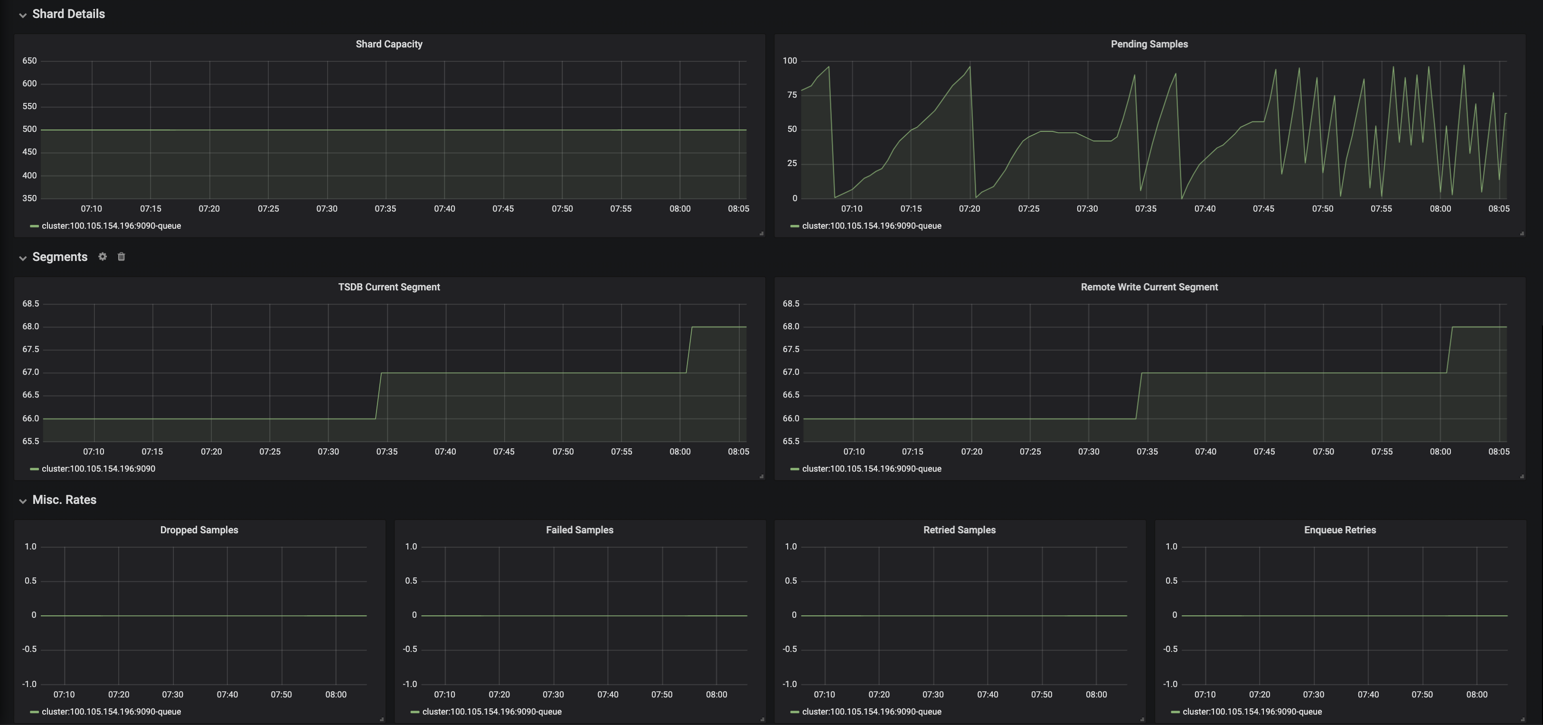
Task: Collapse the Shard Details row chevron
Action: [x=23, y=15]
